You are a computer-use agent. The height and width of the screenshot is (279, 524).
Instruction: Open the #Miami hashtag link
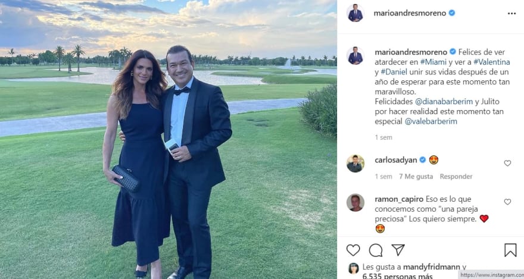(433, 62)
